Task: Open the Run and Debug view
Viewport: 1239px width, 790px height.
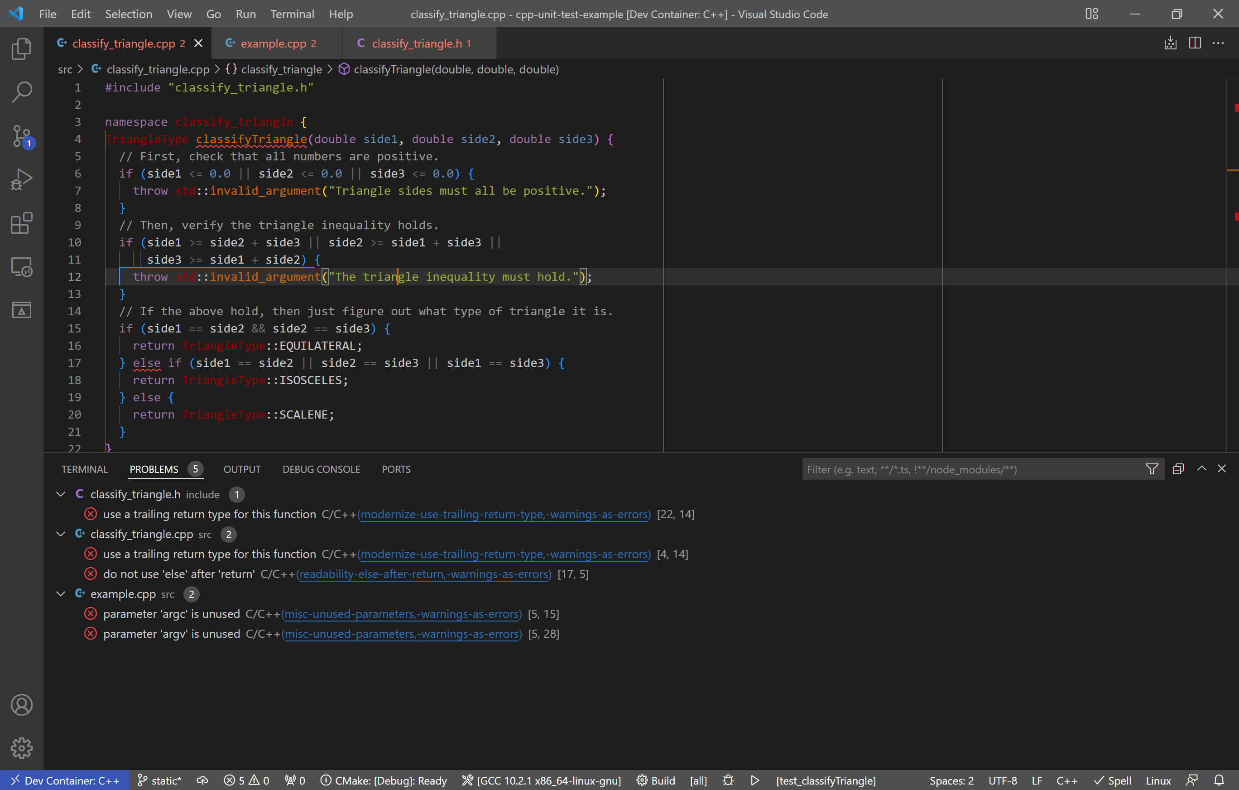Action: [x=21, y=180]
